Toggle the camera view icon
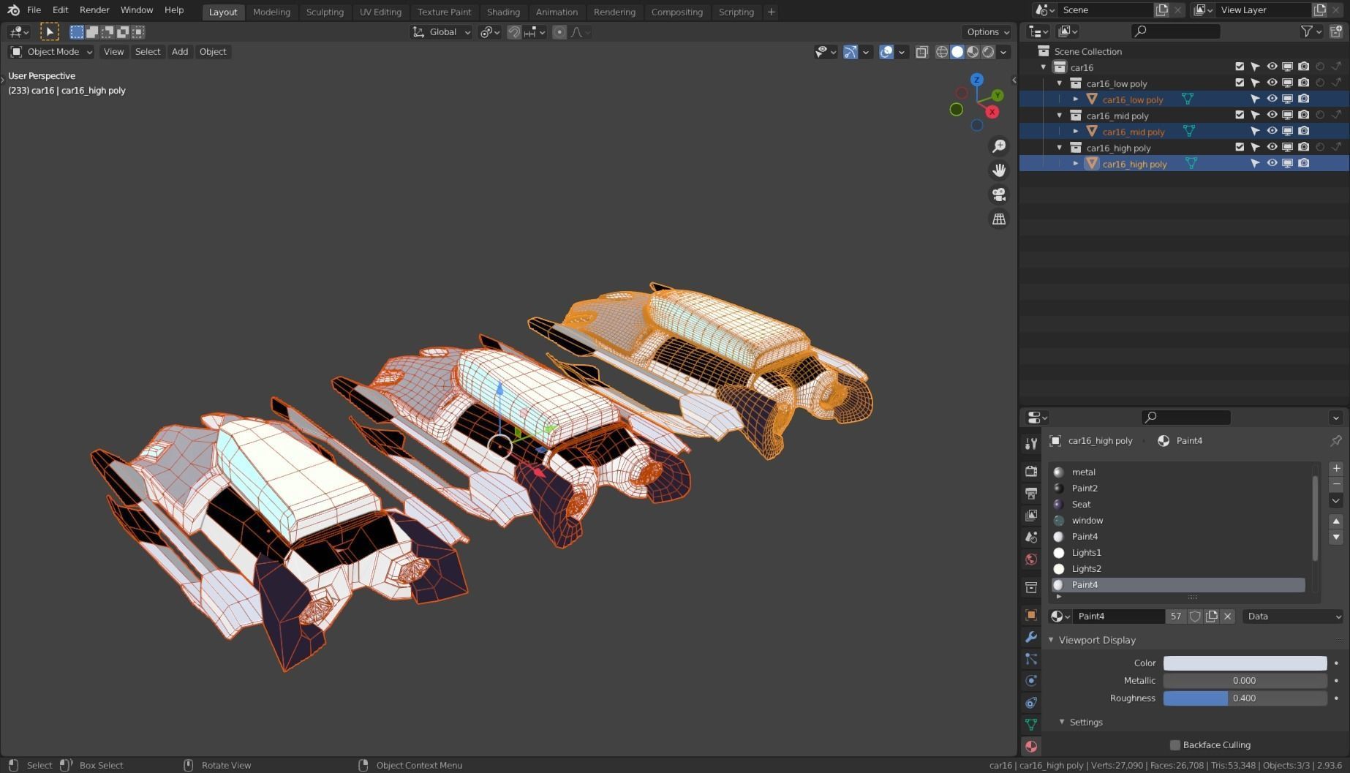 [x=998, y=195]
